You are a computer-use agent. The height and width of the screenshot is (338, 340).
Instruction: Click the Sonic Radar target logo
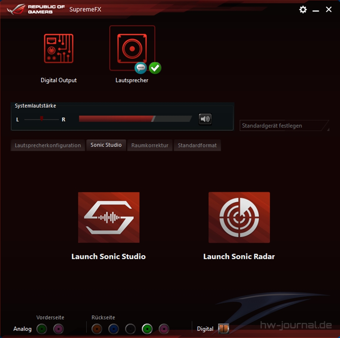click(239, 217)
